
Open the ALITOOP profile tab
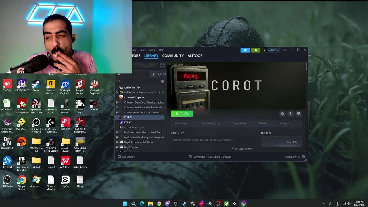195,56
